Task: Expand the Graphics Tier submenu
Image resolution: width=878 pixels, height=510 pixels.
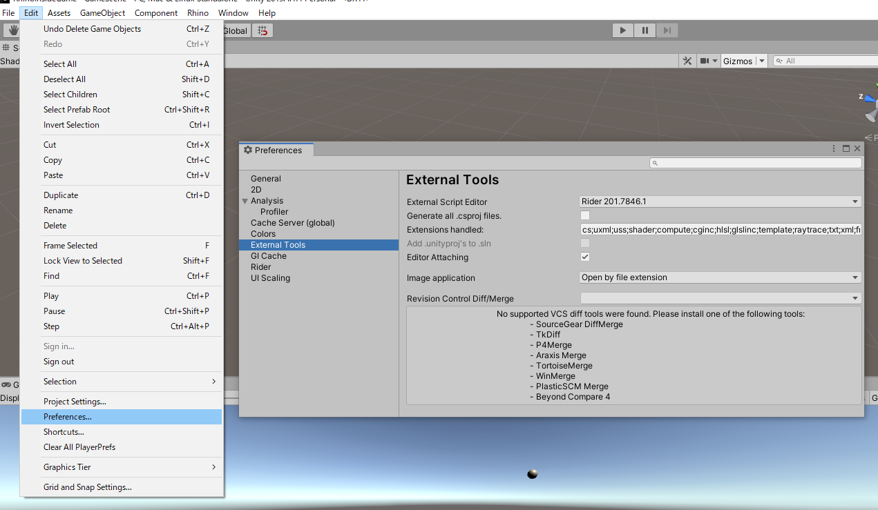Action: [x=122, y=467]
